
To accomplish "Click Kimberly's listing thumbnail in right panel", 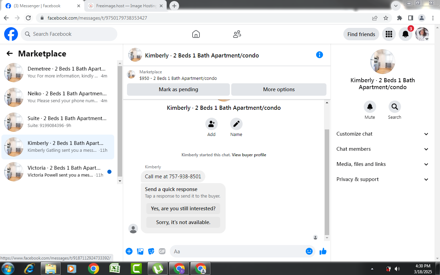I will click(382, 62).
